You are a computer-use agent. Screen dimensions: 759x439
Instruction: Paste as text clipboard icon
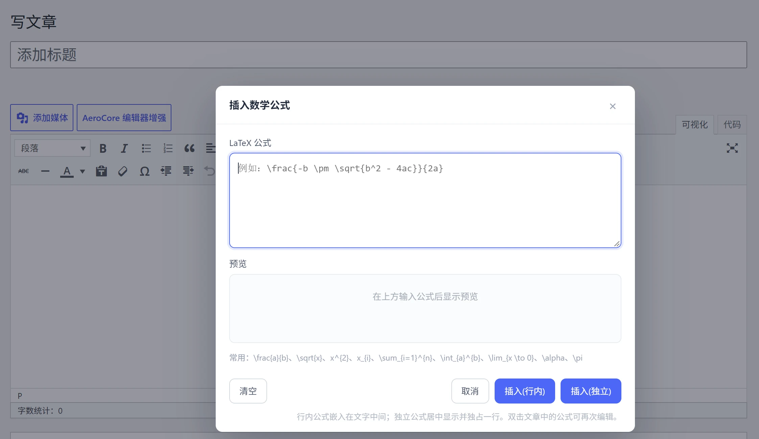pos(101,171)
